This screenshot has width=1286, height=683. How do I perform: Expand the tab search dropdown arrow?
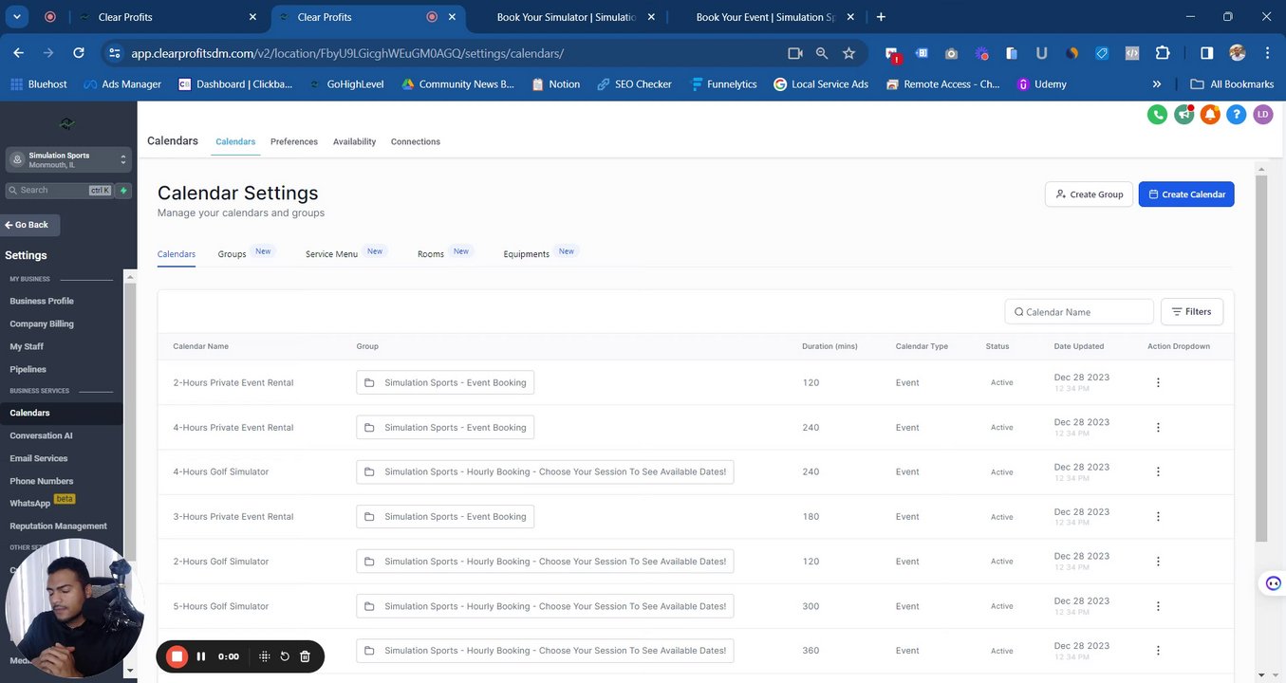[x=17, y=17]
